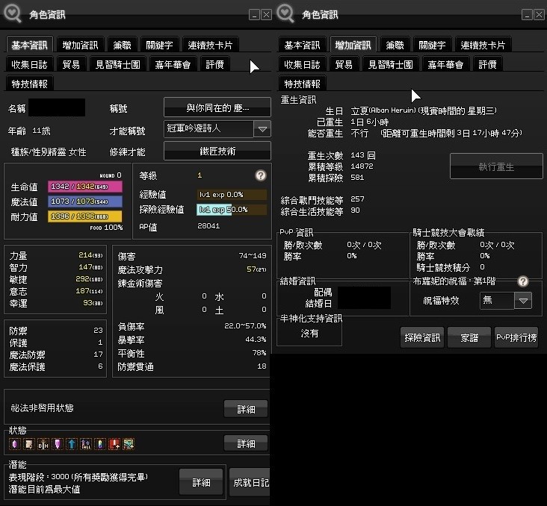Switch to 基本資訊 tab in left window
547x506 pixels.
click(x=30, y=45)
